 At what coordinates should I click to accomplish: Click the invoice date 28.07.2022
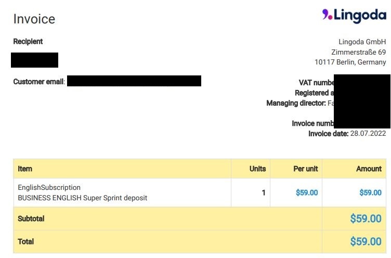click(368, 133)
